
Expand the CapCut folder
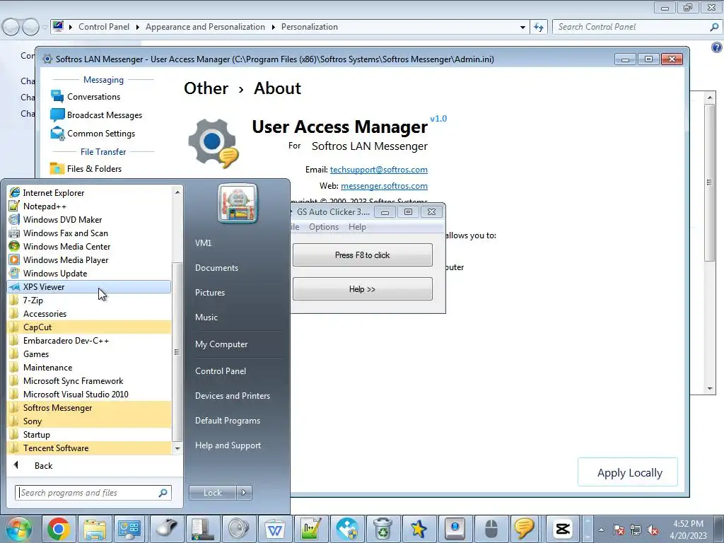tap(89, 327)
